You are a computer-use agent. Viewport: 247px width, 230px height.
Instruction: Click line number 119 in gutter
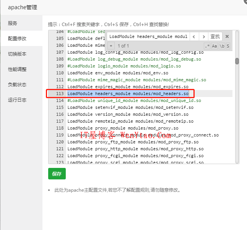click(60, 135)
